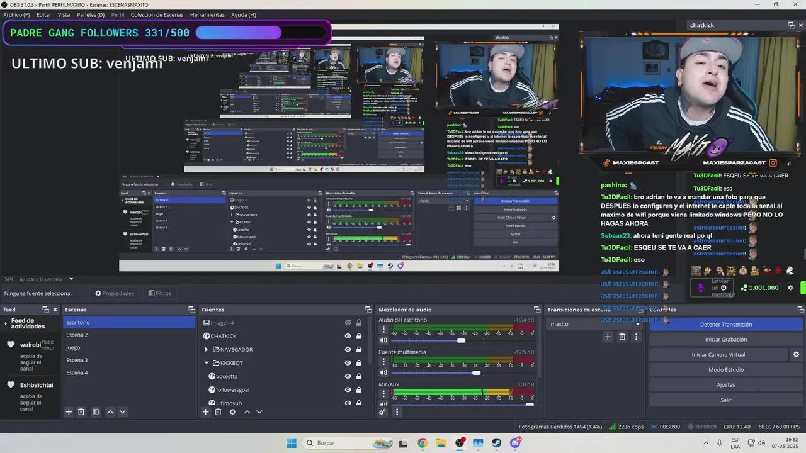Open the Editar menu

click(x=44, y=14)
